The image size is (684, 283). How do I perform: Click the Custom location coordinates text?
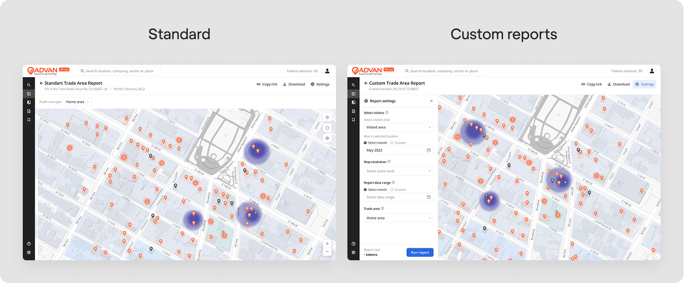(394, 89)
